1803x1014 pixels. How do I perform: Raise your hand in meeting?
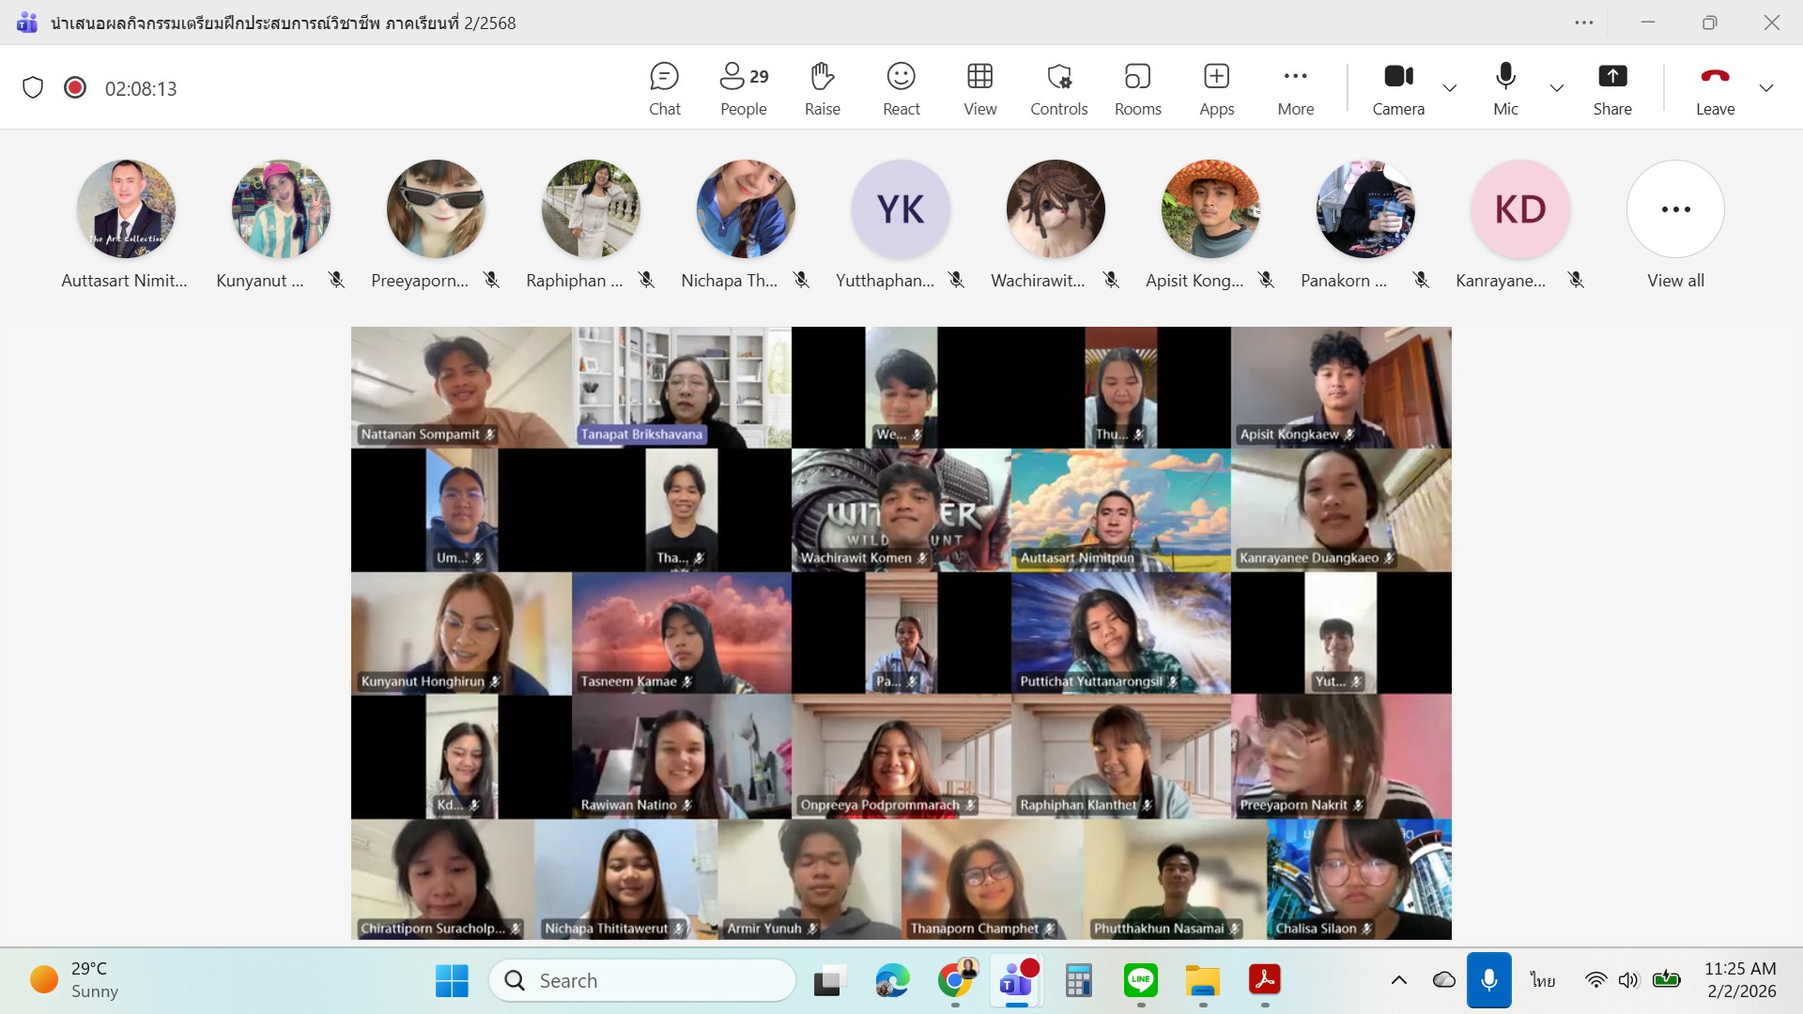click(822, 88)
